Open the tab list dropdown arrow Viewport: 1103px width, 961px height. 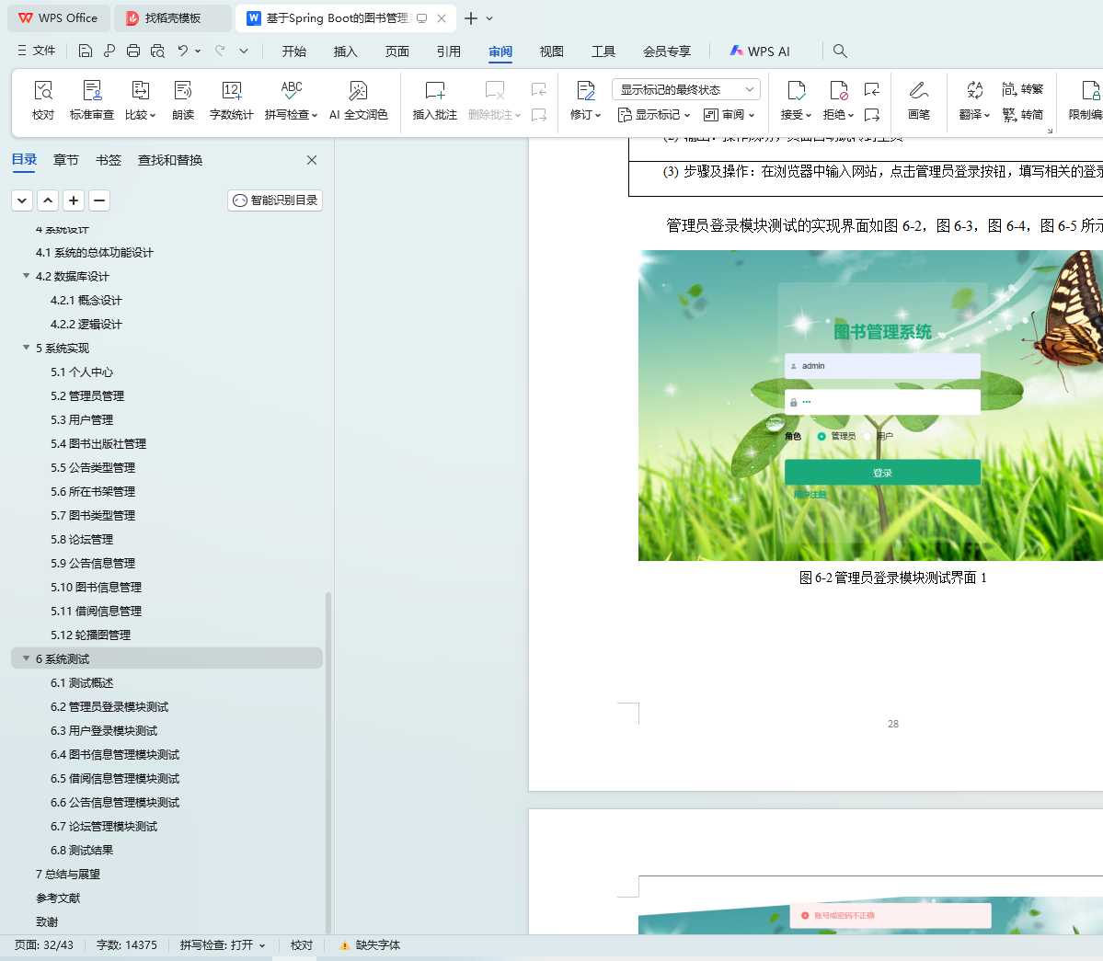pos(489,18)
